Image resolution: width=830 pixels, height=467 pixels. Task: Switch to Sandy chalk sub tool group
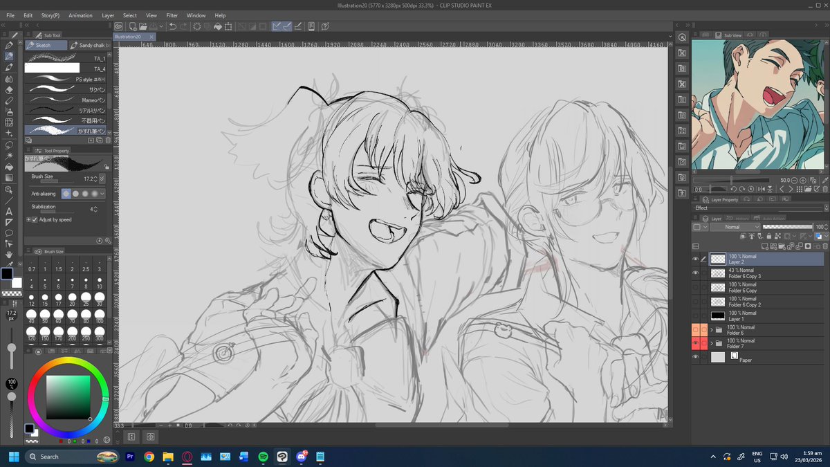[89, 45]
